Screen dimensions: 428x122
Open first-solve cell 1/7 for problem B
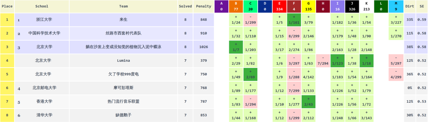coord(236,47)
